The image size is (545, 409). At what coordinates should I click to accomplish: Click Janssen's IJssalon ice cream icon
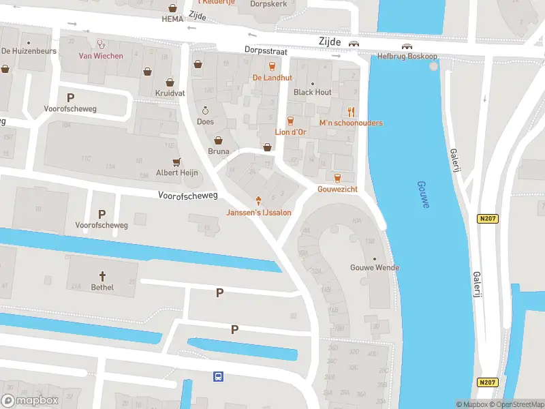(258, 200)
